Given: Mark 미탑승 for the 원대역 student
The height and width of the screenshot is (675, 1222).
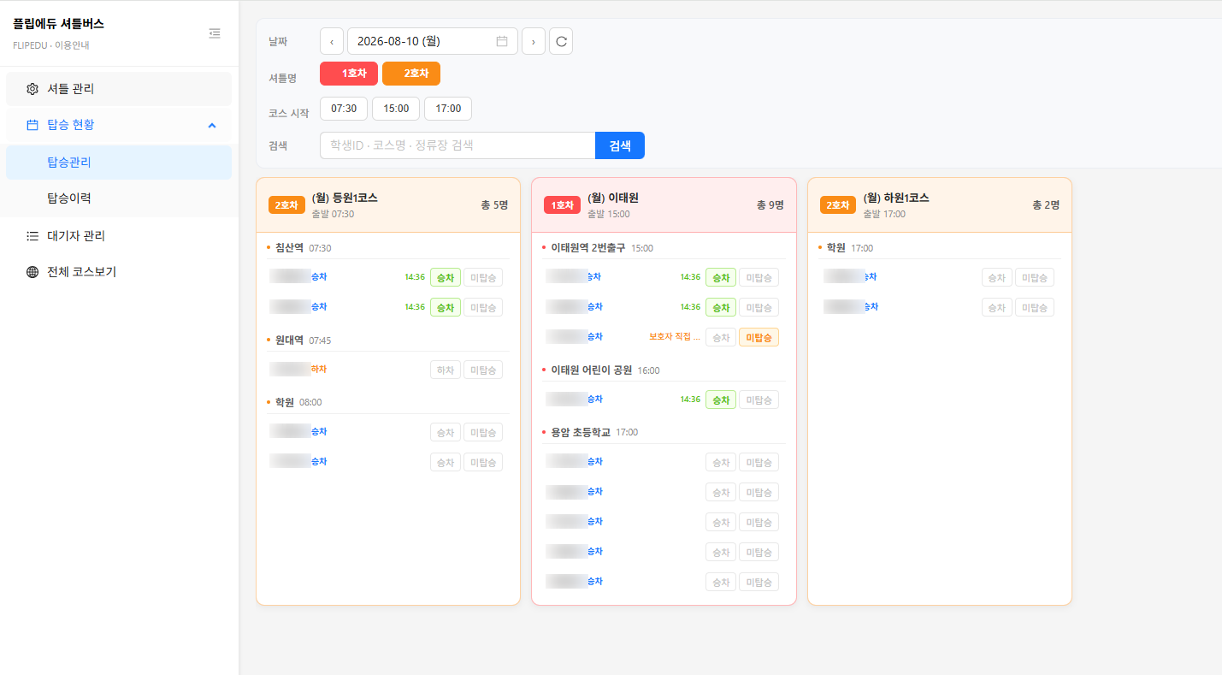Looking at the screenshot, I should [x=483, y=370].
